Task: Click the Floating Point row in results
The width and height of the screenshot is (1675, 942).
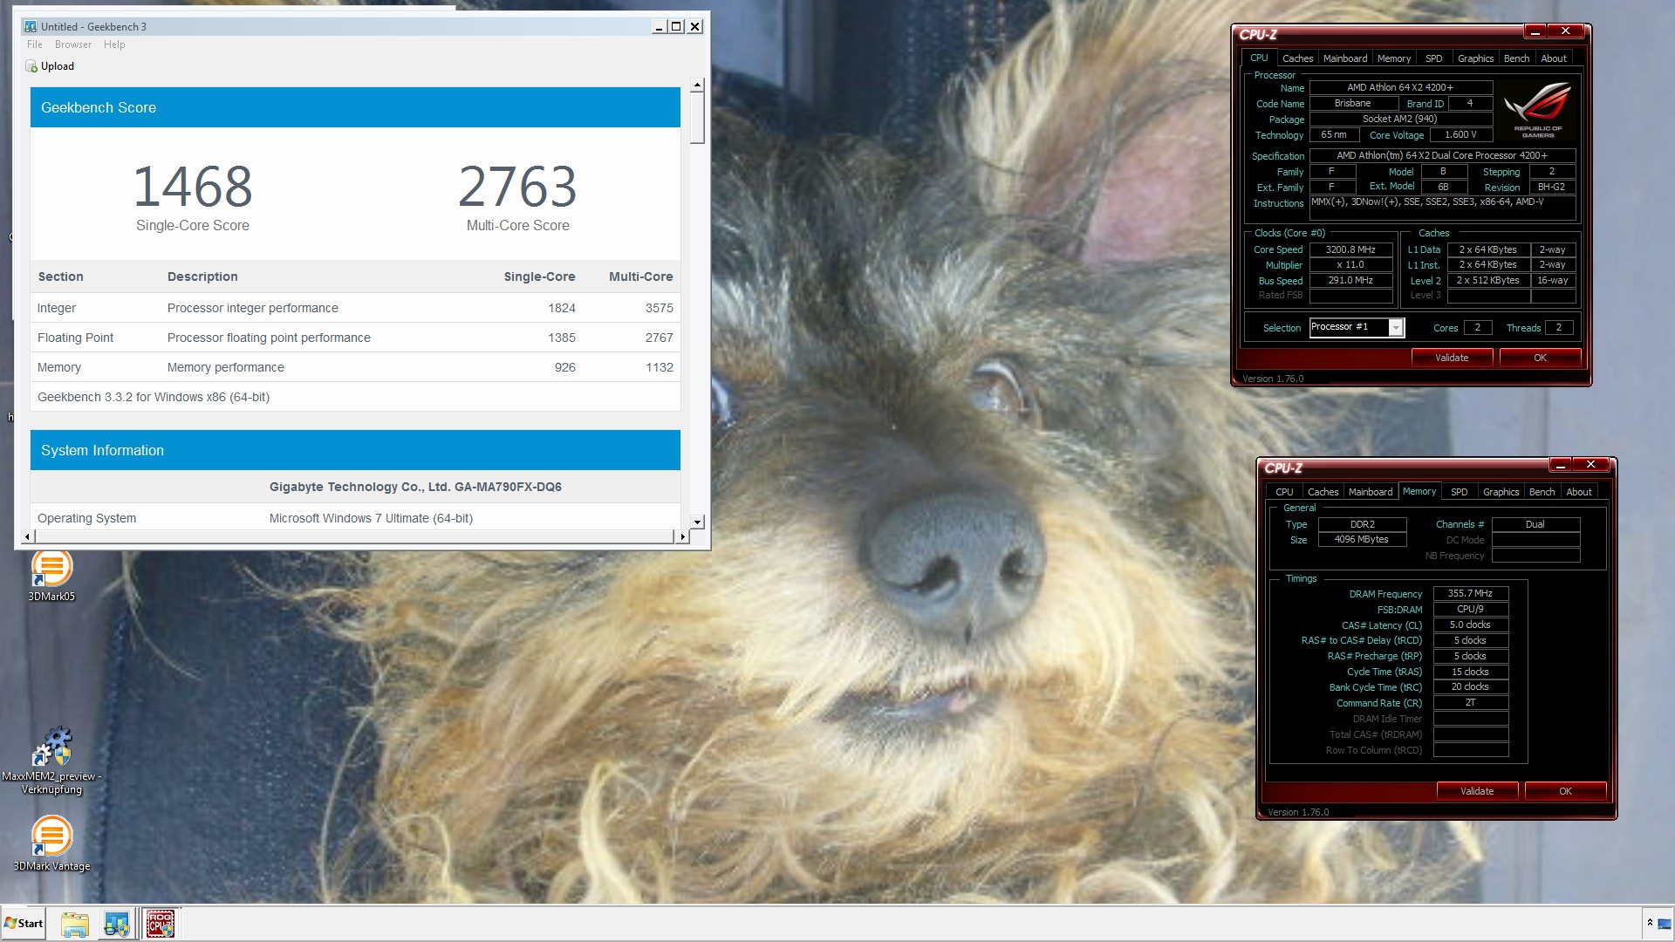Action: pos(355,338)
